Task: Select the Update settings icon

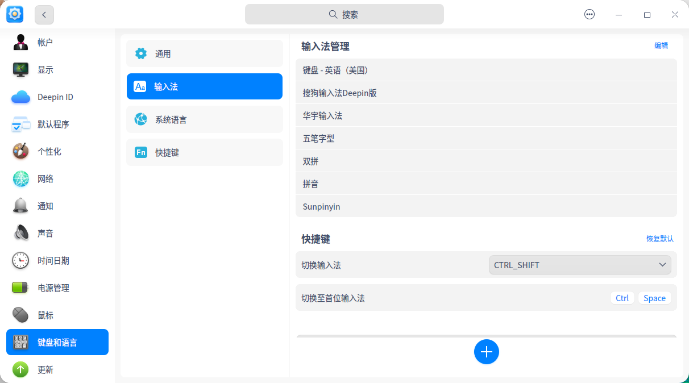Action: [x=21, y=369]
